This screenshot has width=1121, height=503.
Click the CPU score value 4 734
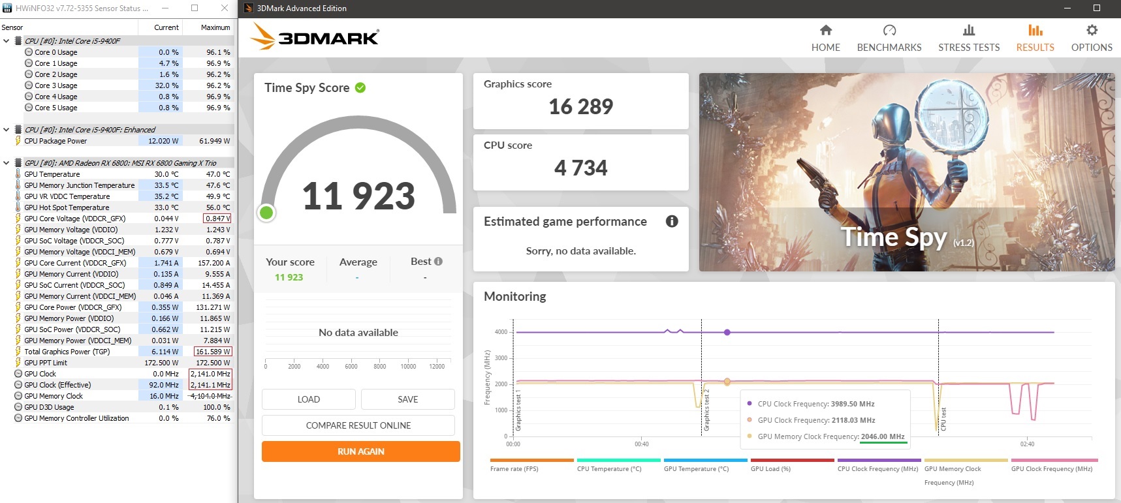pos(581,168)
